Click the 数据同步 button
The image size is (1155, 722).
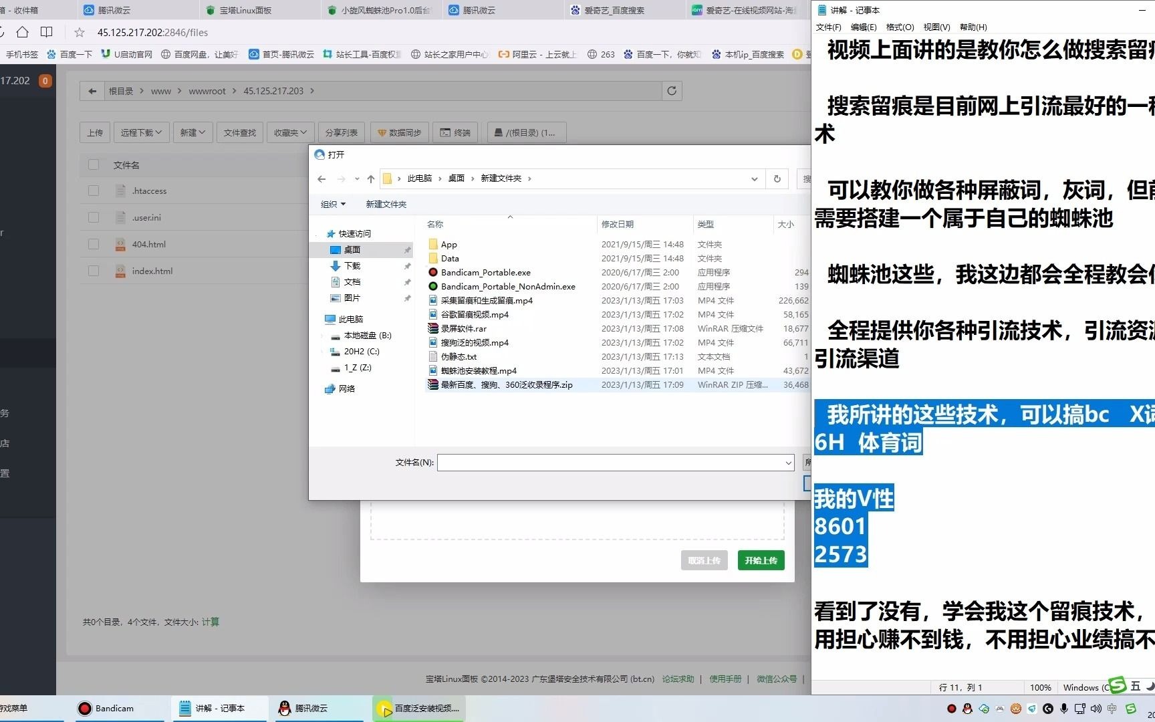point(399,132)
